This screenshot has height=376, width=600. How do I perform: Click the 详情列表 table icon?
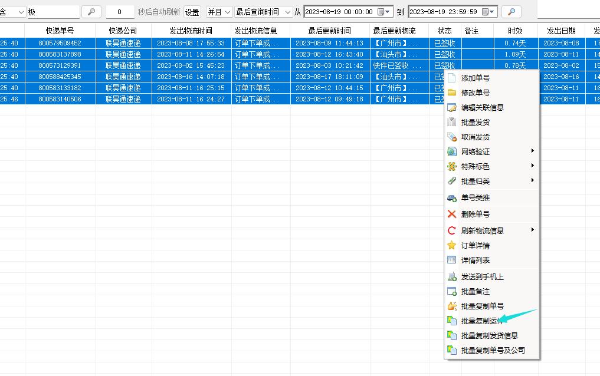(x=452, y=260)
